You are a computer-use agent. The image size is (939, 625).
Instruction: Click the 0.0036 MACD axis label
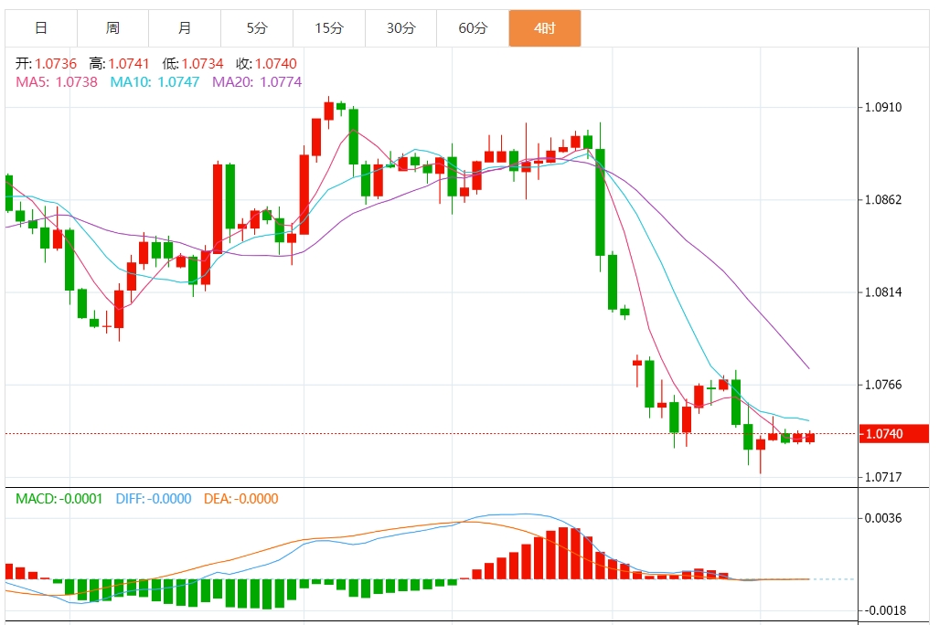tap(882, 518)
